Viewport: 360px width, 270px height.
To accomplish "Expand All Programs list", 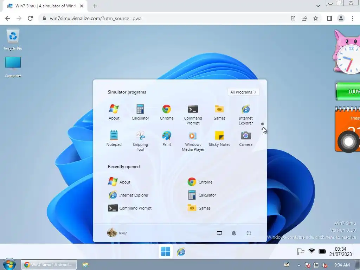I will click(x=243, y=92).
